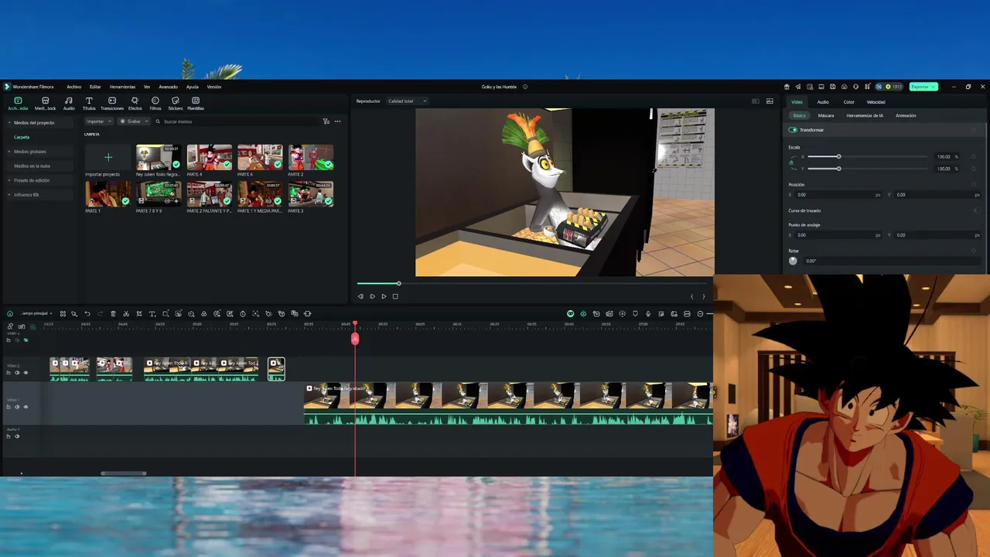Toggle visibility eye of Video 1 track
The height and width of the screenshot is (557, 990).
coord(26,407)
